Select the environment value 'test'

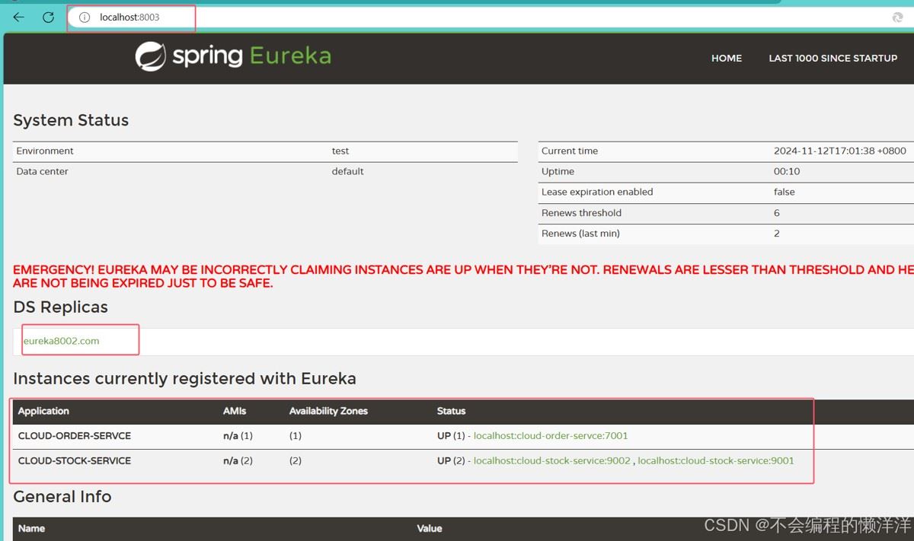pyautogui.click(x=340, y=151)
